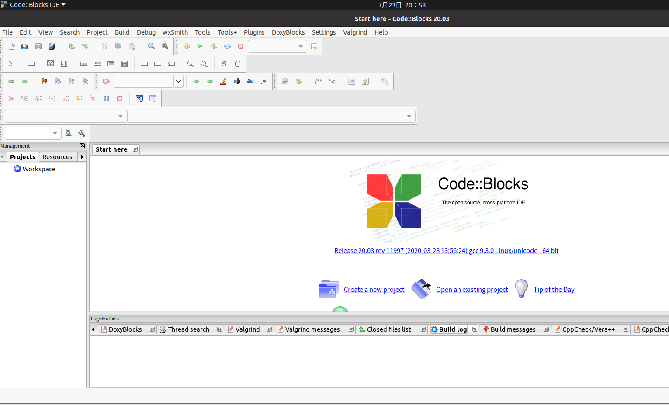Click the C toolbar icon
The image size is (669, 405).
tap(238, 64)
